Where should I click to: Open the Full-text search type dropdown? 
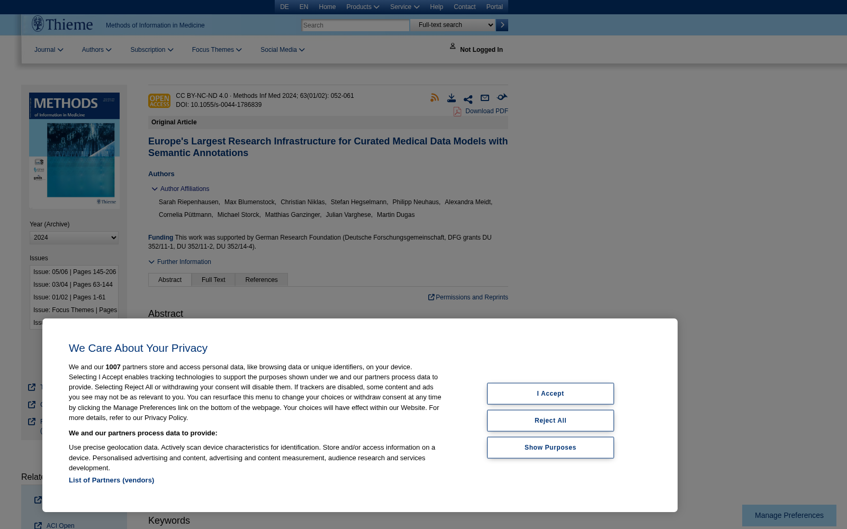[453, 25]
